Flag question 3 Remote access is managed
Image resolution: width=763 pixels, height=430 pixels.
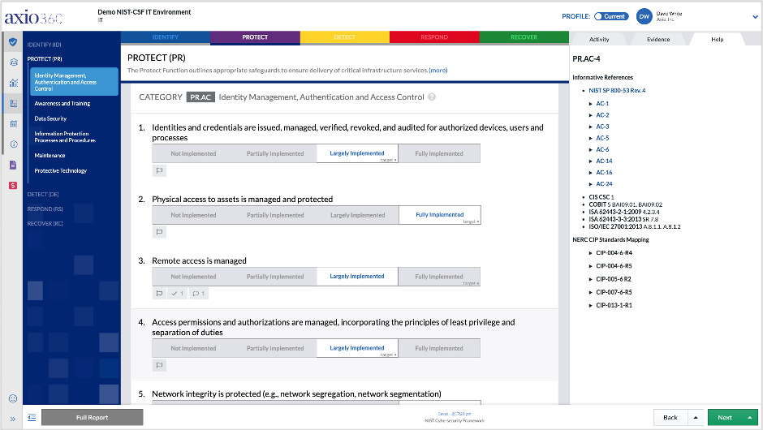coord(159,294)
